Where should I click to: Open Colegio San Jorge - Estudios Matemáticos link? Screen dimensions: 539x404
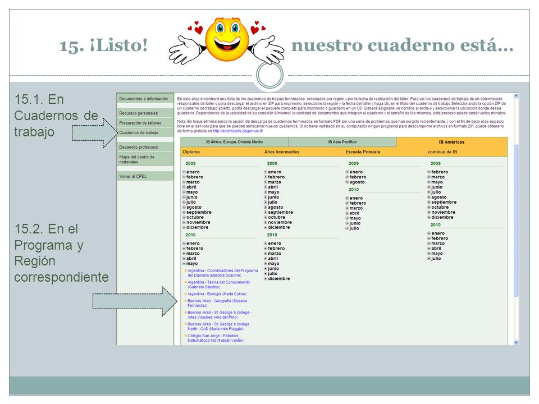(x=215, y=338)
